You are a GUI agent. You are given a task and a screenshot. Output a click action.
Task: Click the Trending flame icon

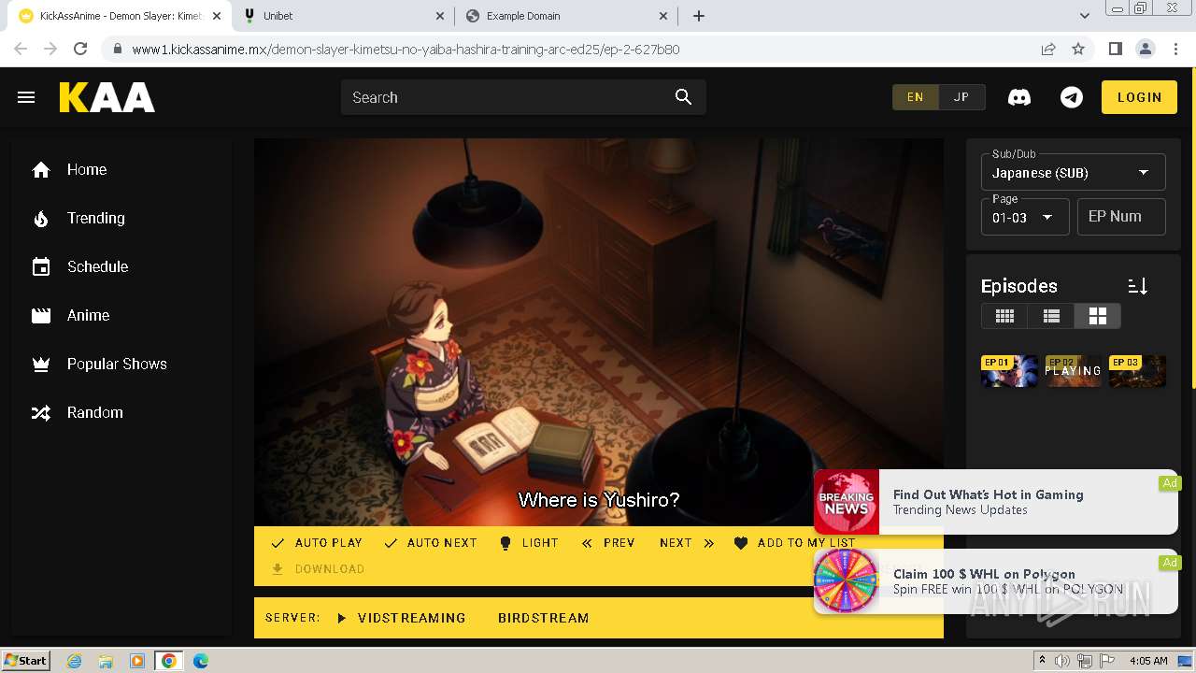[41, 219]
